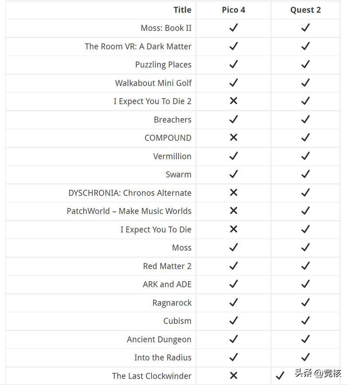Click Pico 4 cross for I Expect You To Die 2
349x385 pixels.
tap(233, 101)
